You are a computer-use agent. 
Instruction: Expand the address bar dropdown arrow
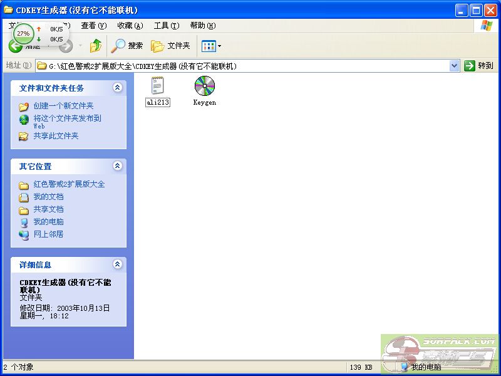(x=454, y=66)
